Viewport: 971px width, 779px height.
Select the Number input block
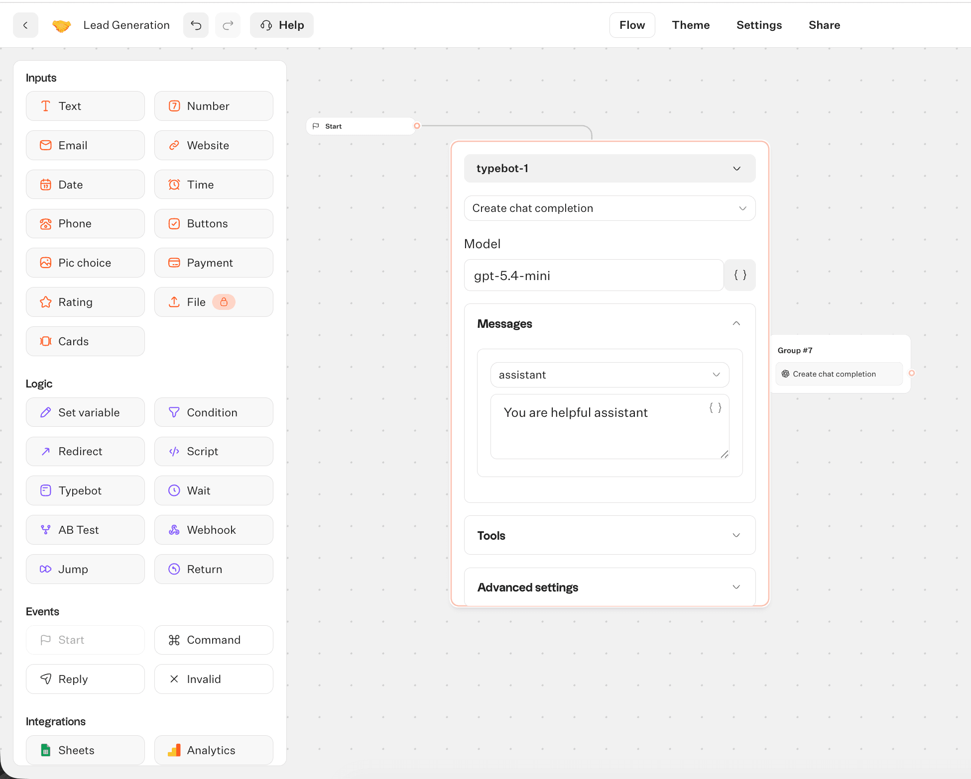(x=214, y=106)
